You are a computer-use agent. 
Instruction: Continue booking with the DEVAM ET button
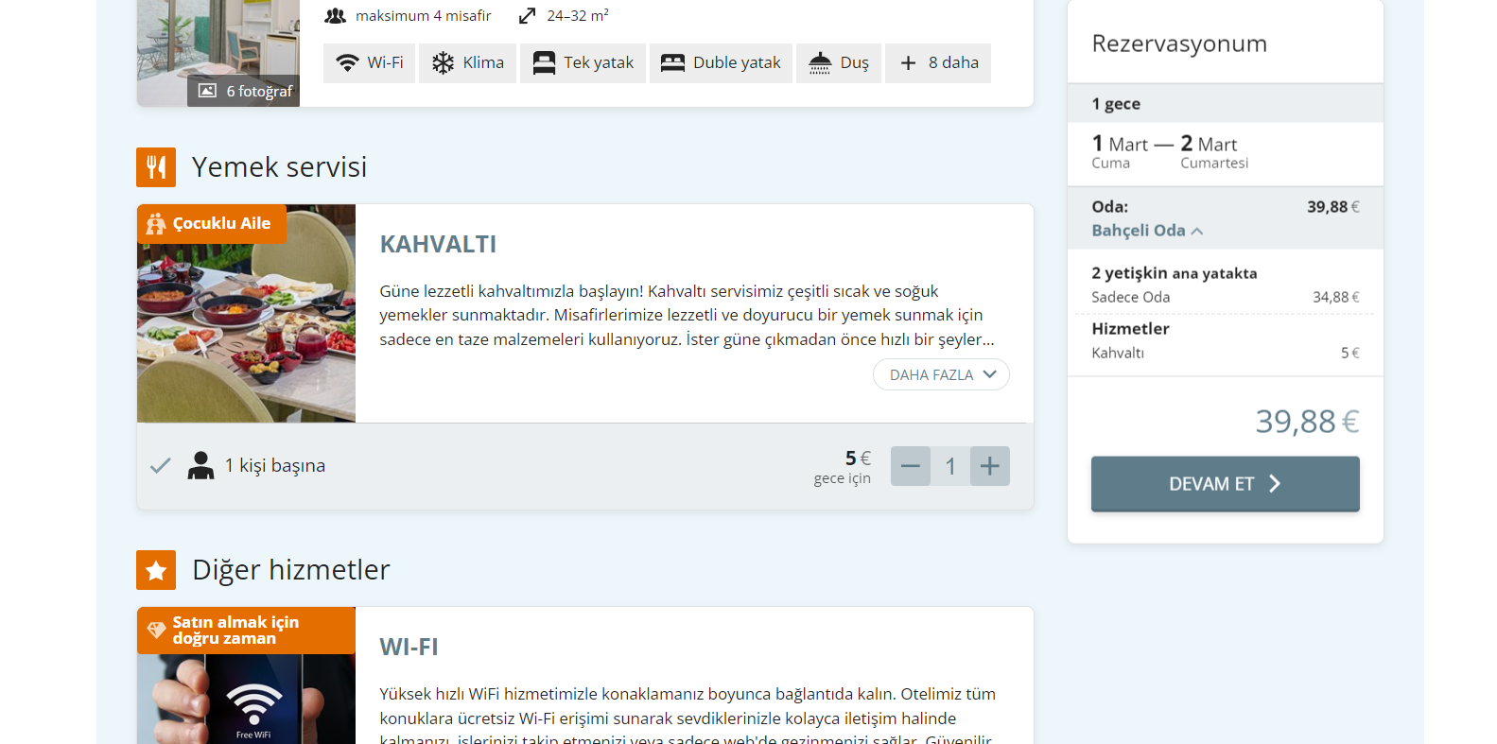(x=1226, y=484)
